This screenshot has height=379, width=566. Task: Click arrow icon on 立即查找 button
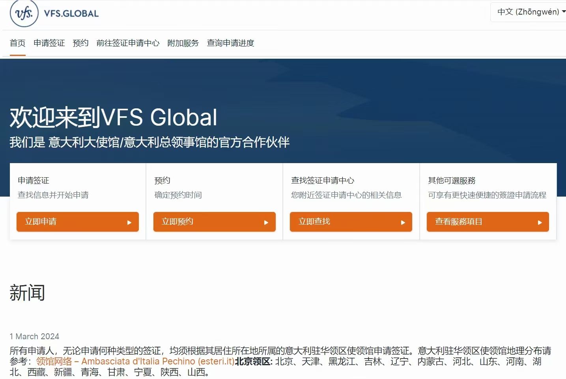click(403, 223)
